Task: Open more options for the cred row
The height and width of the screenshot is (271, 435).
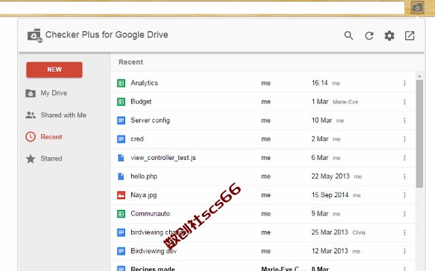Action: coord(404,139)
